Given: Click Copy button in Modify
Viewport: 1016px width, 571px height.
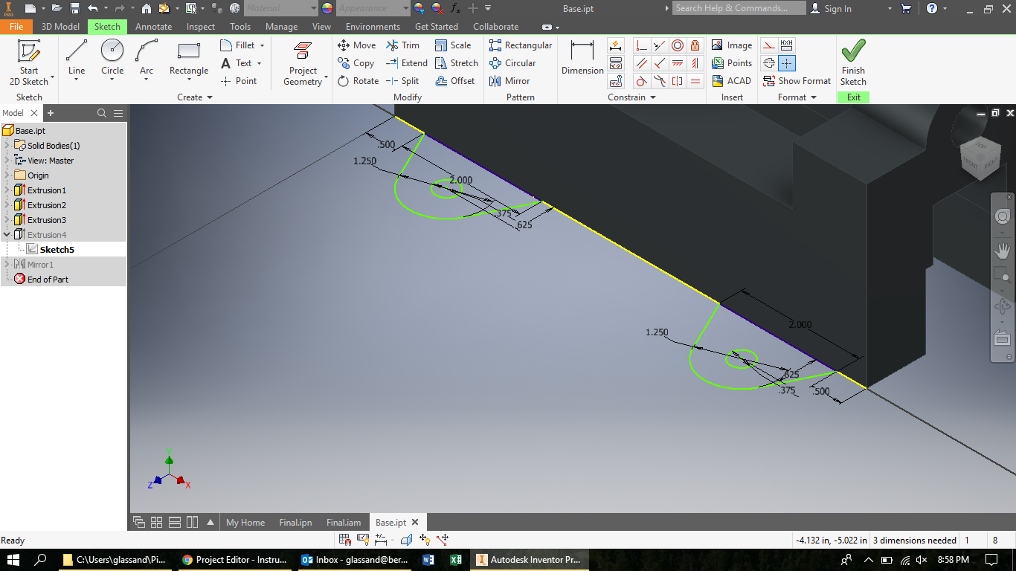Looking at the screenshot, I should tap(356, 63).
